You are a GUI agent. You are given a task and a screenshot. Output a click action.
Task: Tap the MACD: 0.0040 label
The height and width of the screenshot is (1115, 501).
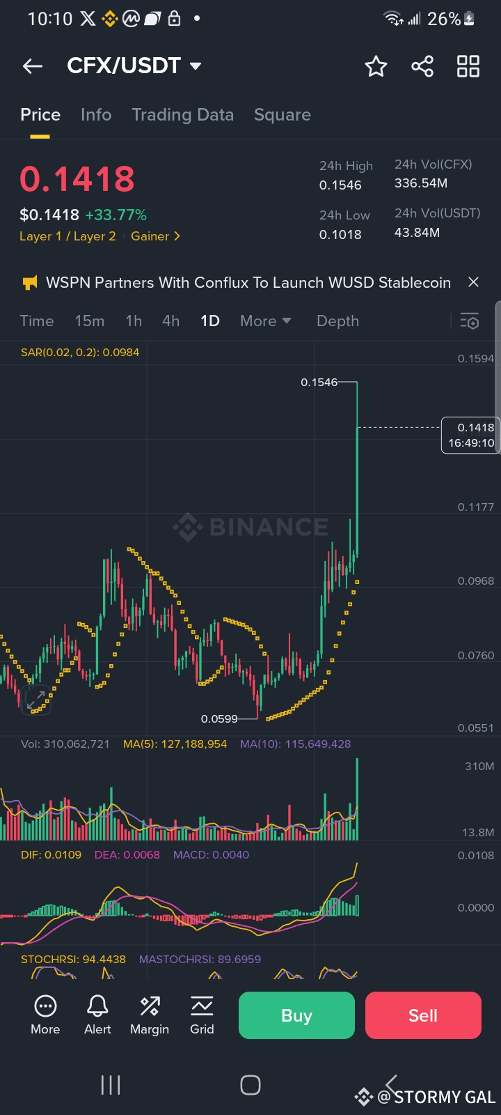[211, 854]
